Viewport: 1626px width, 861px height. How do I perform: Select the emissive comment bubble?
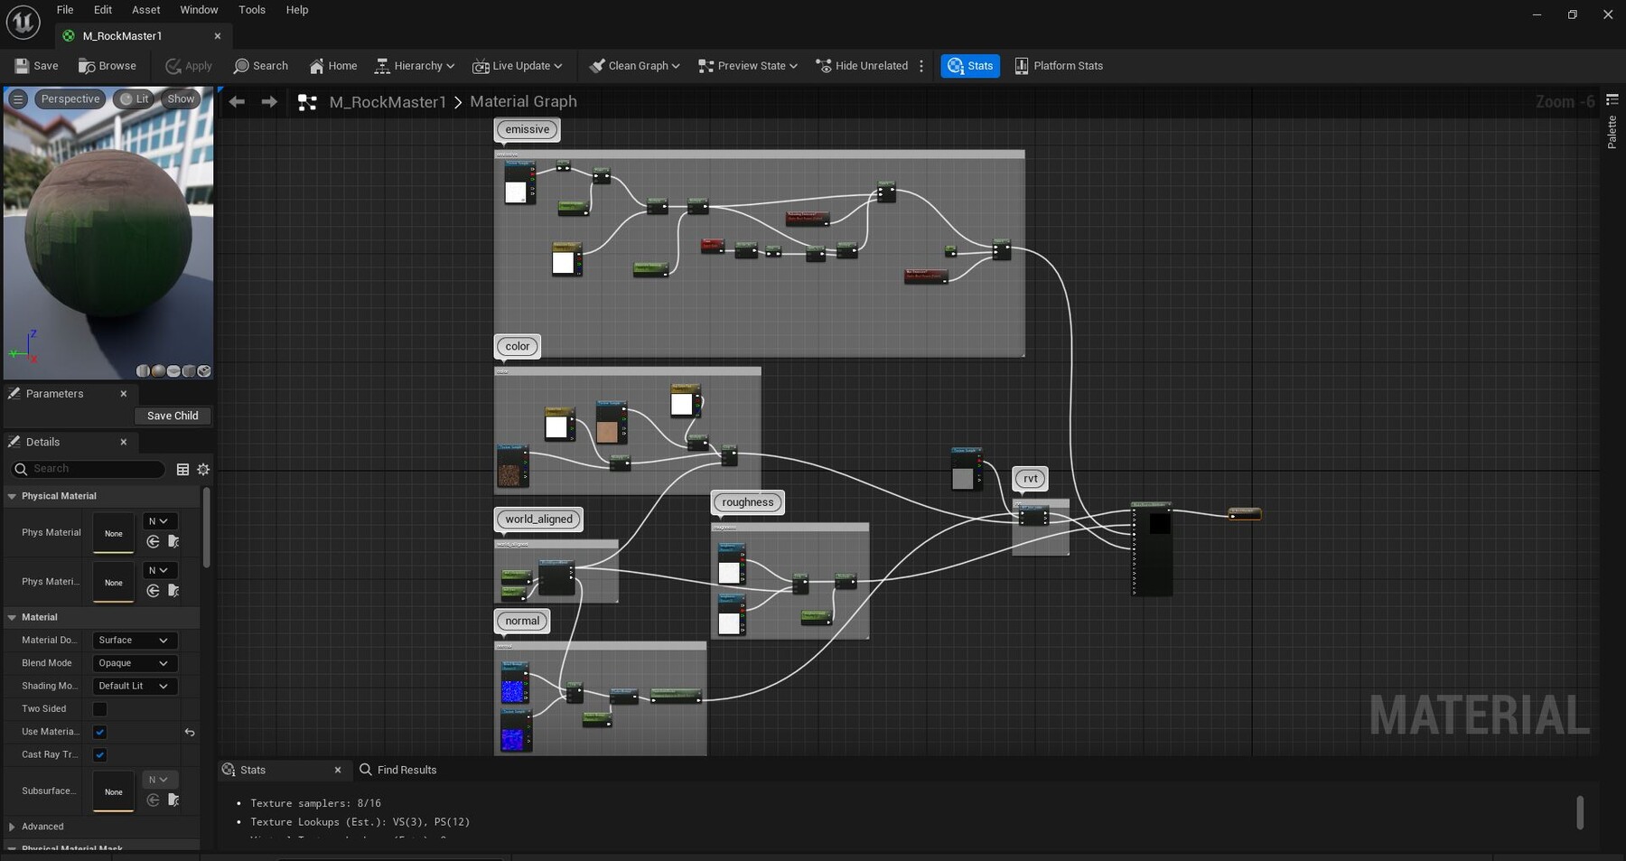pyautogui.click(x=528, y=130)
